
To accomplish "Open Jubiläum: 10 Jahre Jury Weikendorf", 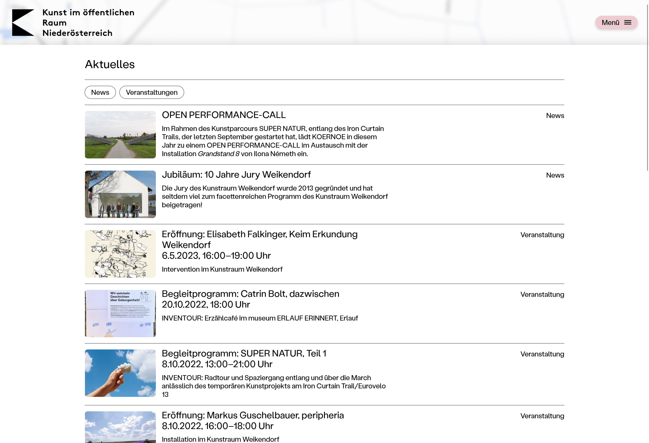I will [x=236, y=174].
